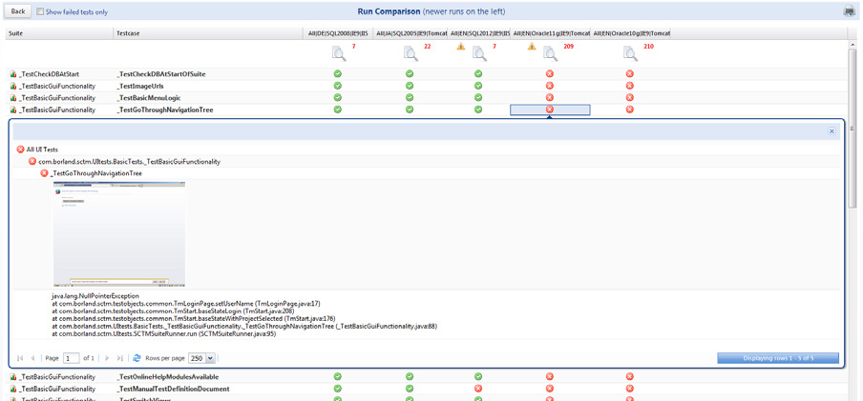Click the vertical scrollbar thumb
Image resolution: width=863 pixels, height=401 pixels.
pos(852,127)
